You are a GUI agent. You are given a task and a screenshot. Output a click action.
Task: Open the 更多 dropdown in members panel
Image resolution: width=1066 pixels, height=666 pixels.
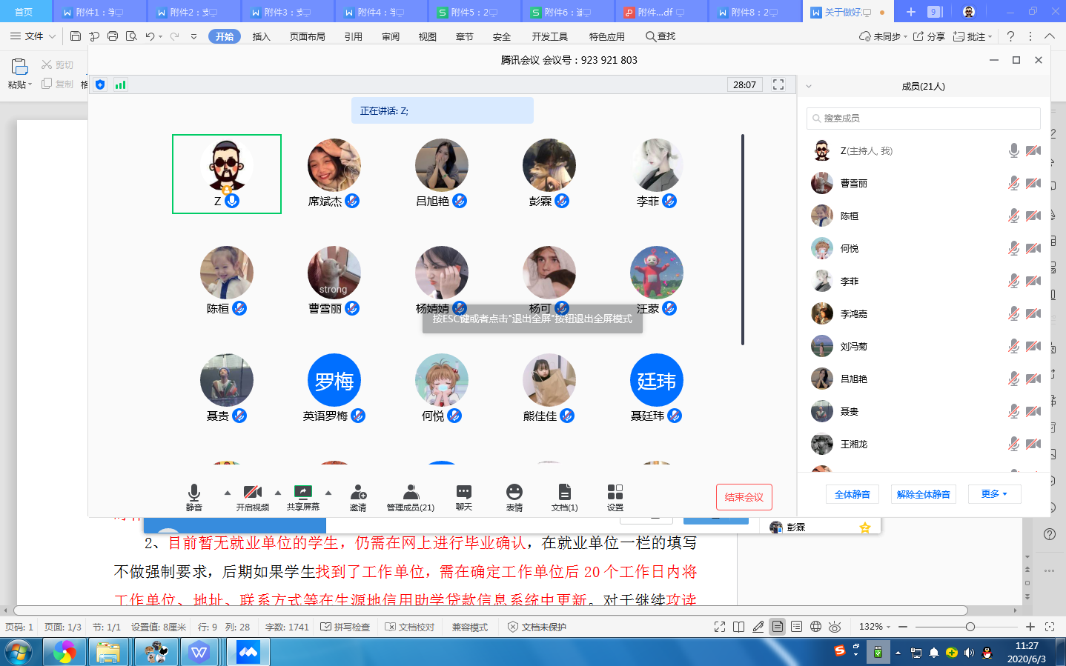coord(994,494)
